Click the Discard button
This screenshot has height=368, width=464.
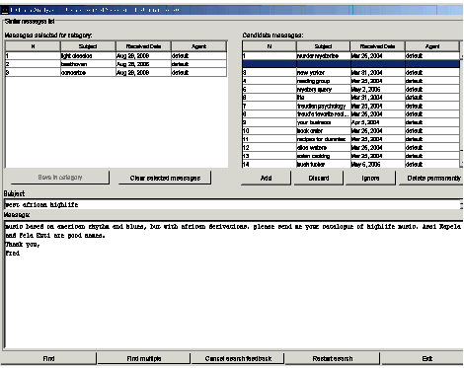tap(319, 178)
